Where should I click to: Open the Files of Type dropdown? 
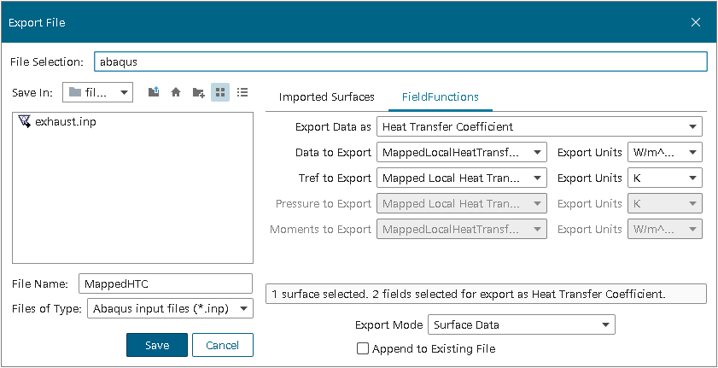[x=170, y=308]
